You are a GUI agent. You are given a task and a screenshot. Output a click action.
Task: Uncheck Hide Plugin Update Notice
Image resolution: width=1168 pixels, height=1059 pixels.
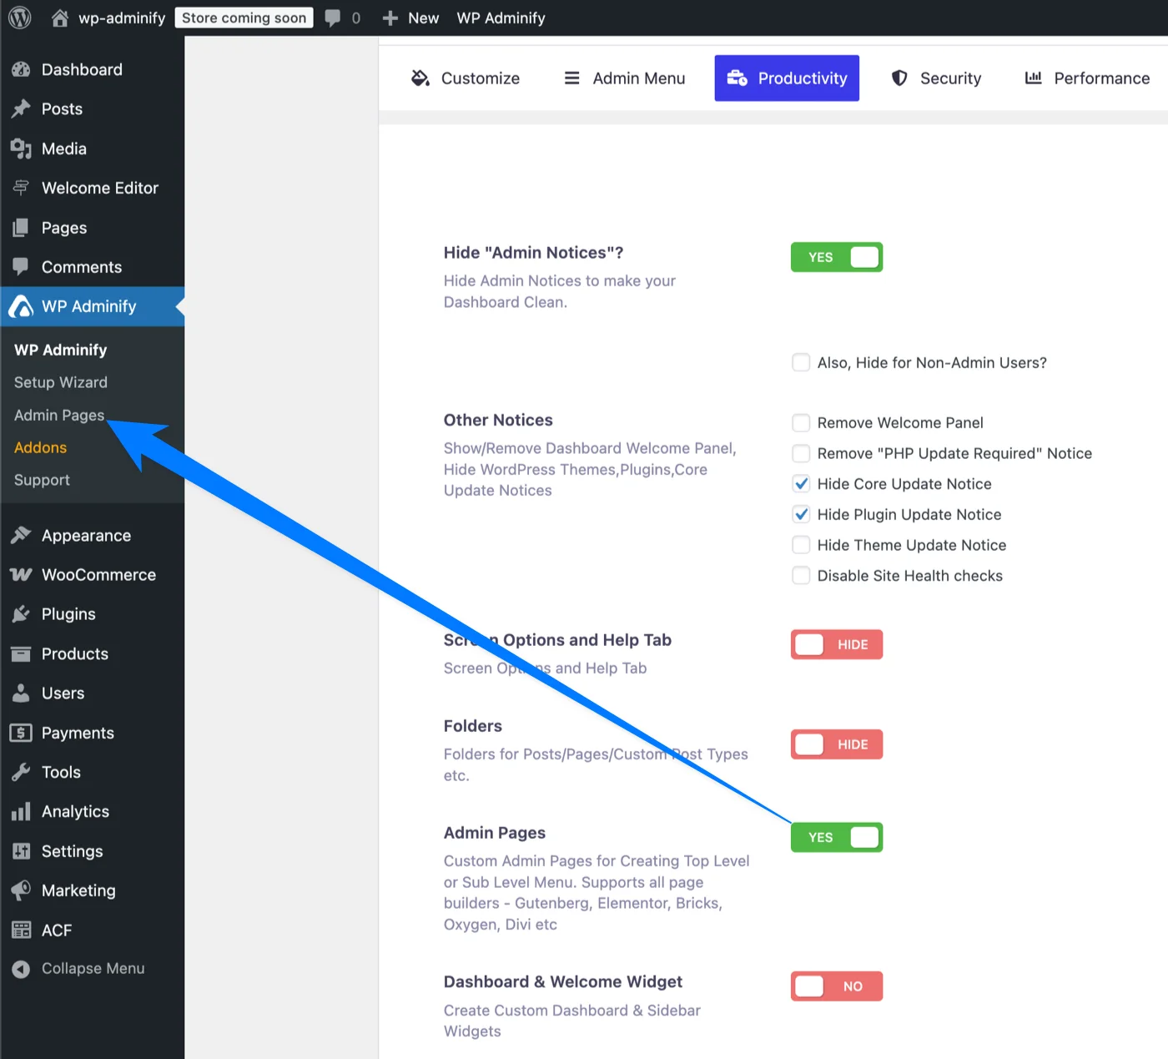pos(801,514)
